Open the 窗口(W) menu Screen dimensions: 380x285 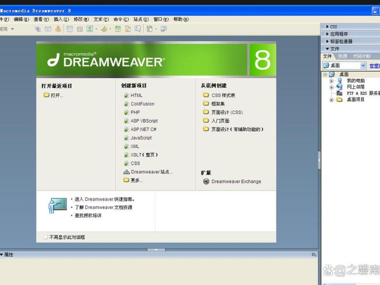coord(161,19)
